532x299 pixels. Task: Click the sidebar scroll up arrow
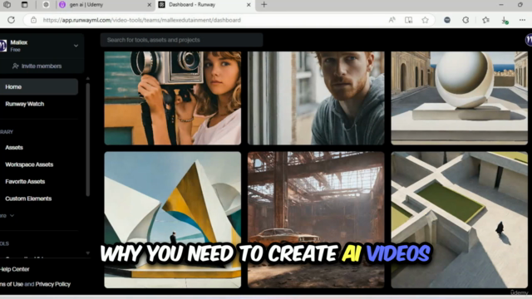click(x=88, y=78)
